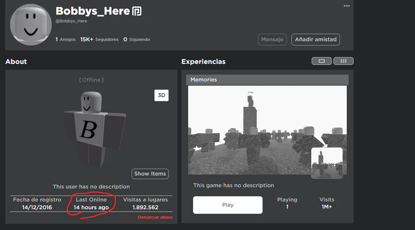This screenshot has width=415, height=230.
Task: Open the Memories experience title
Action: click(203, 80)
